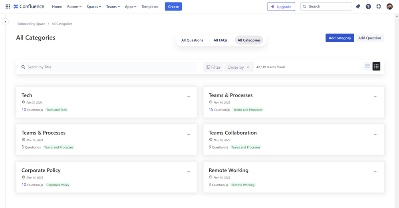Open the help question mark icon

point(368,7)
